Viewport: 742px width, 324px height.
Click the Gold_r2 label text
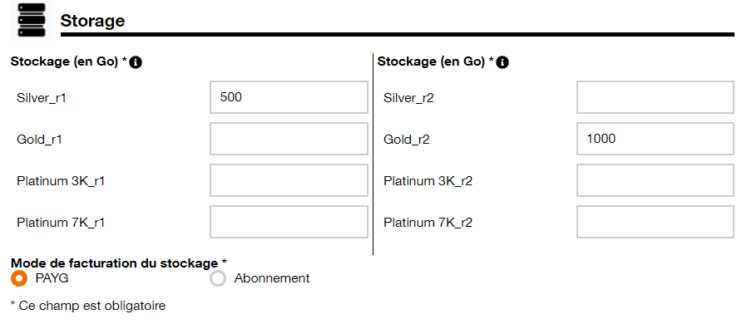point(407,140)
